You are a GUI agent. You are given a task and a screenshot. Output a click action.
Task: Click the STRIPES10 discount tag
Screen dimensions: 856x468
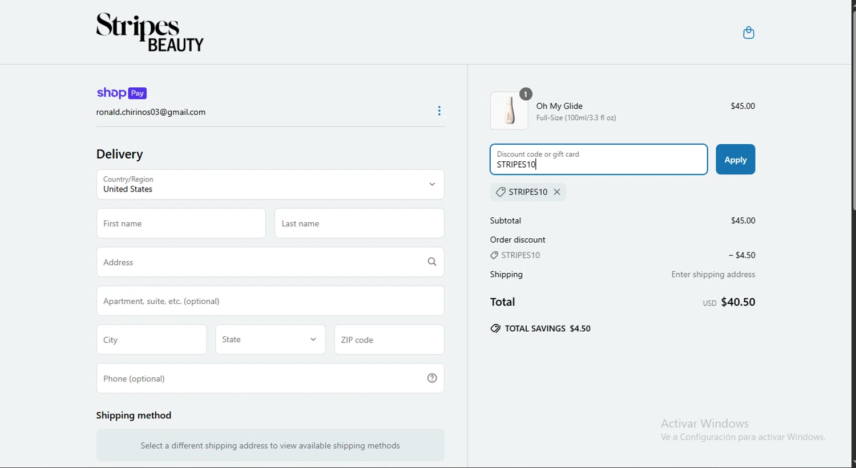click(528, 192)
